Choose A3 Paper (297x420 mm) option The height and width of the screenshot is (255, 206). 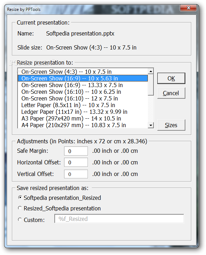click(83, 118)
